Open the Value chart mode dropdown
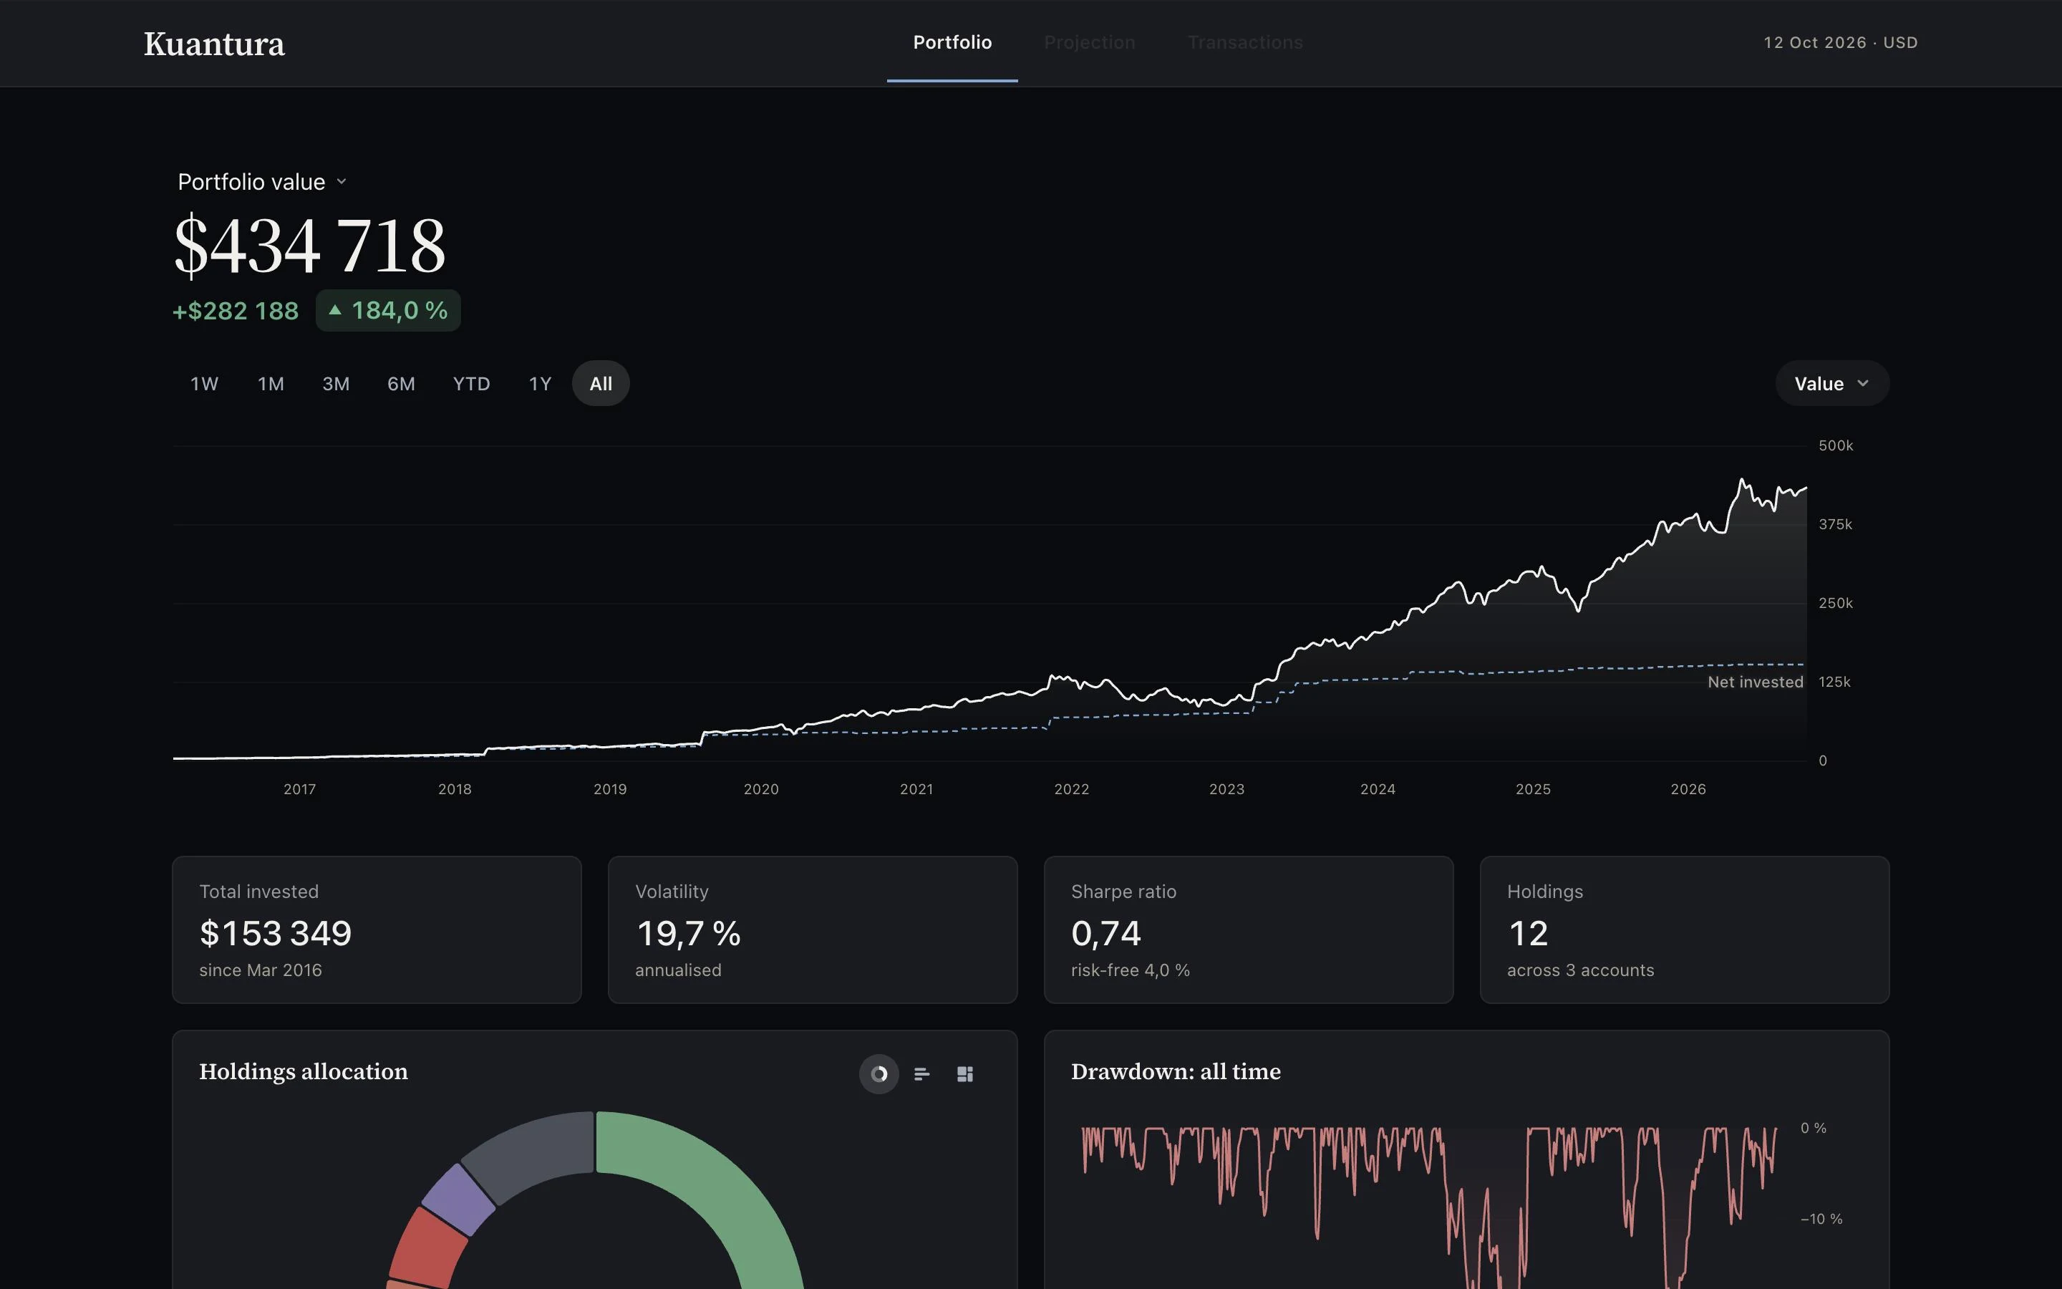 click(x=1832, y=384)
